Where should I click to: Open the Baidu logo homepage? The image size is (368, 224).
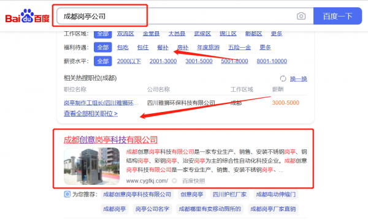[28, 16]
